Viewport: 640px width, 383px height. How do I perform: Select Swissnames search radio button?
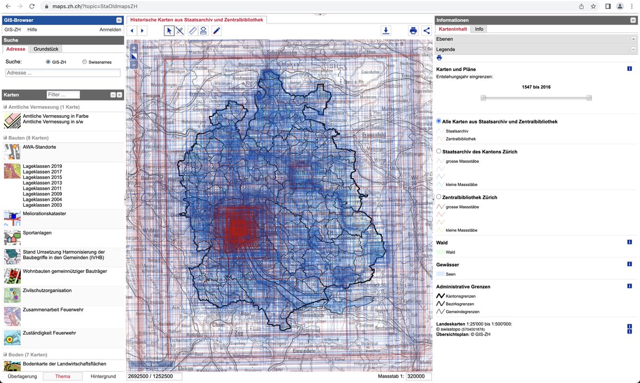point(85,62)
